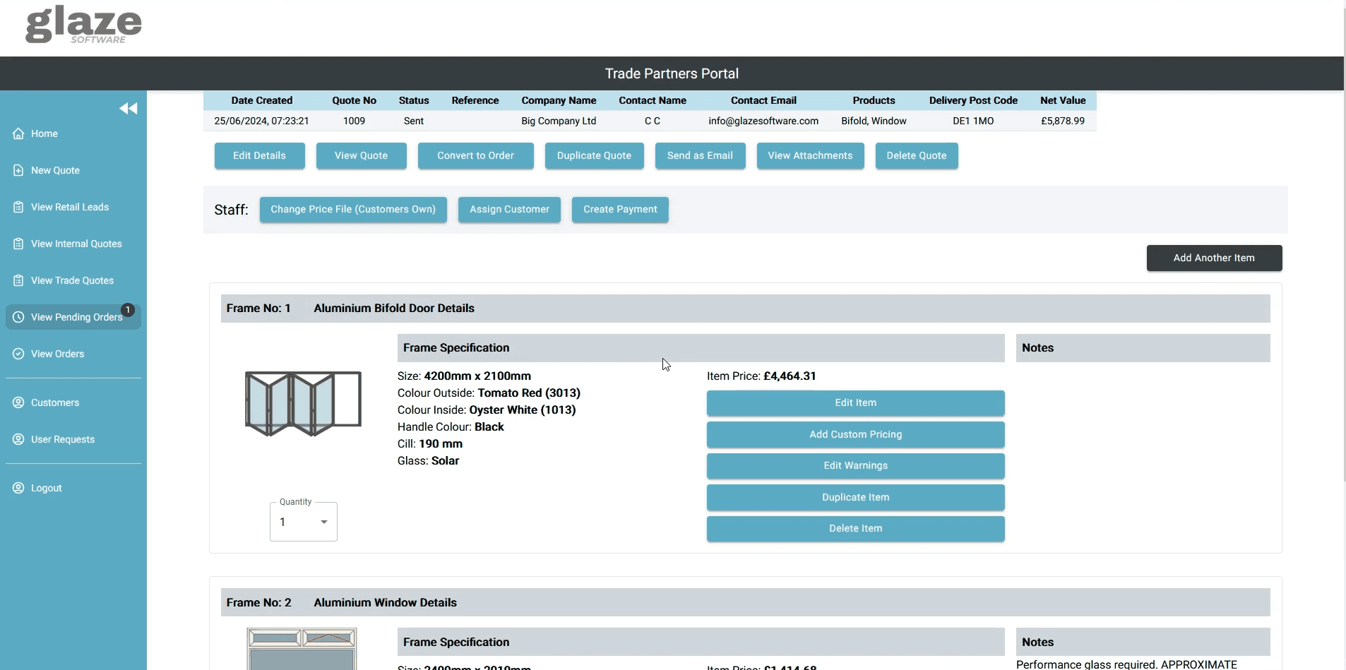Click the New Quote document icon
The height and width of the screenshot is (670, 1346).
pyautogui.click(x=18, y=170)
